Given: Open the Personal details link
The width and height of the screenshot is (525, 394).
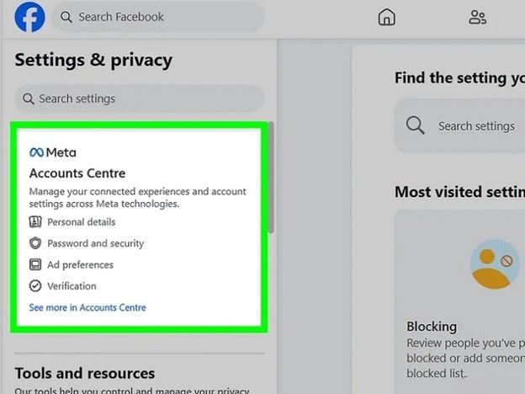Looking at the screenshot, I should click(82, 222).
